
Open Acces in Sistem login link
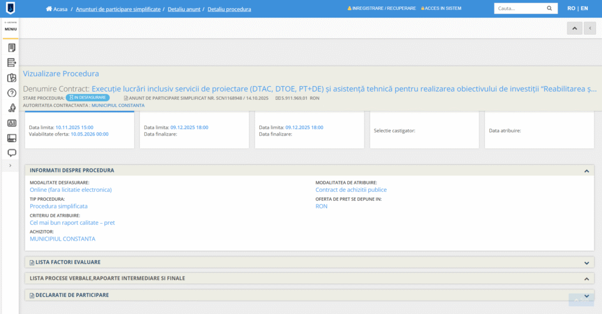[443, 9]
